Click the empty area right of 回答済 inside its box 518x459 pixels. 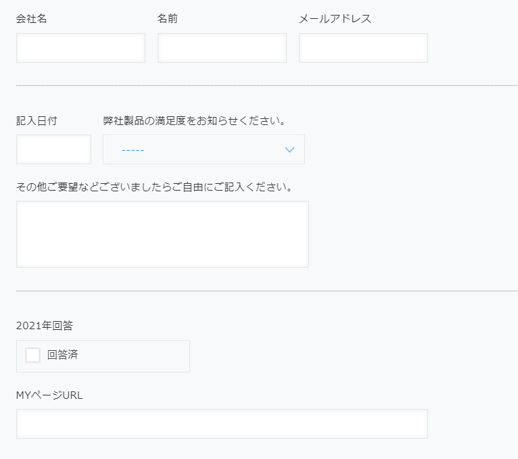point(135,356)
